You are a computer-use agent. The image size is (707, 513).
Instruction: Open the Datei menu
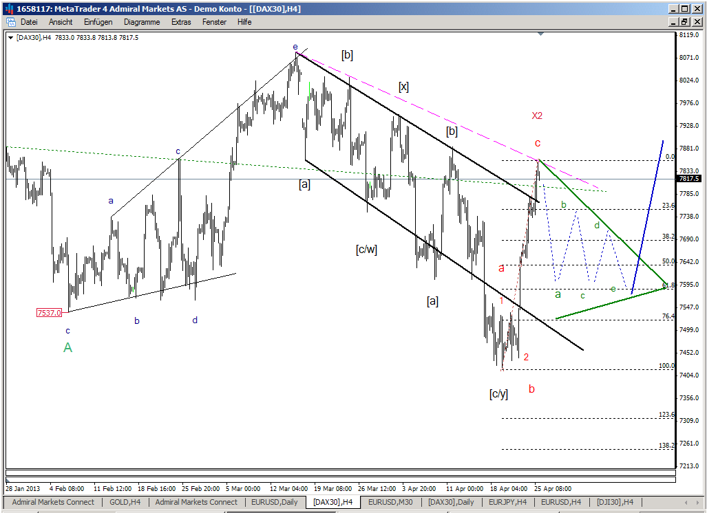(28, 22)
